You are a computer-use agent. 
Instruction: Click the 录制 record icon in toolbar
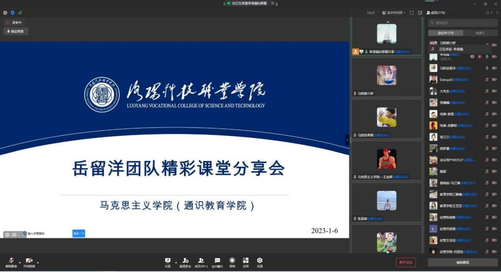pos(232,262)
